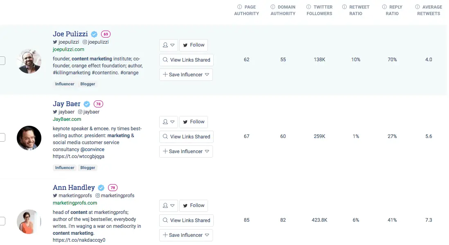This screenshot has height=245, width=449.
Task: Open https://t.co/nakdaccqy0 link
Action: [x=79, y=240]
